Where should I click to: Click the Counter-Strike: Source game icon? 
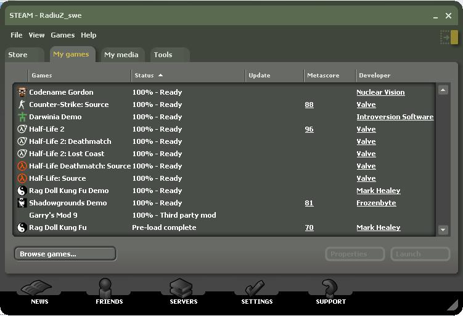[22, 105]
